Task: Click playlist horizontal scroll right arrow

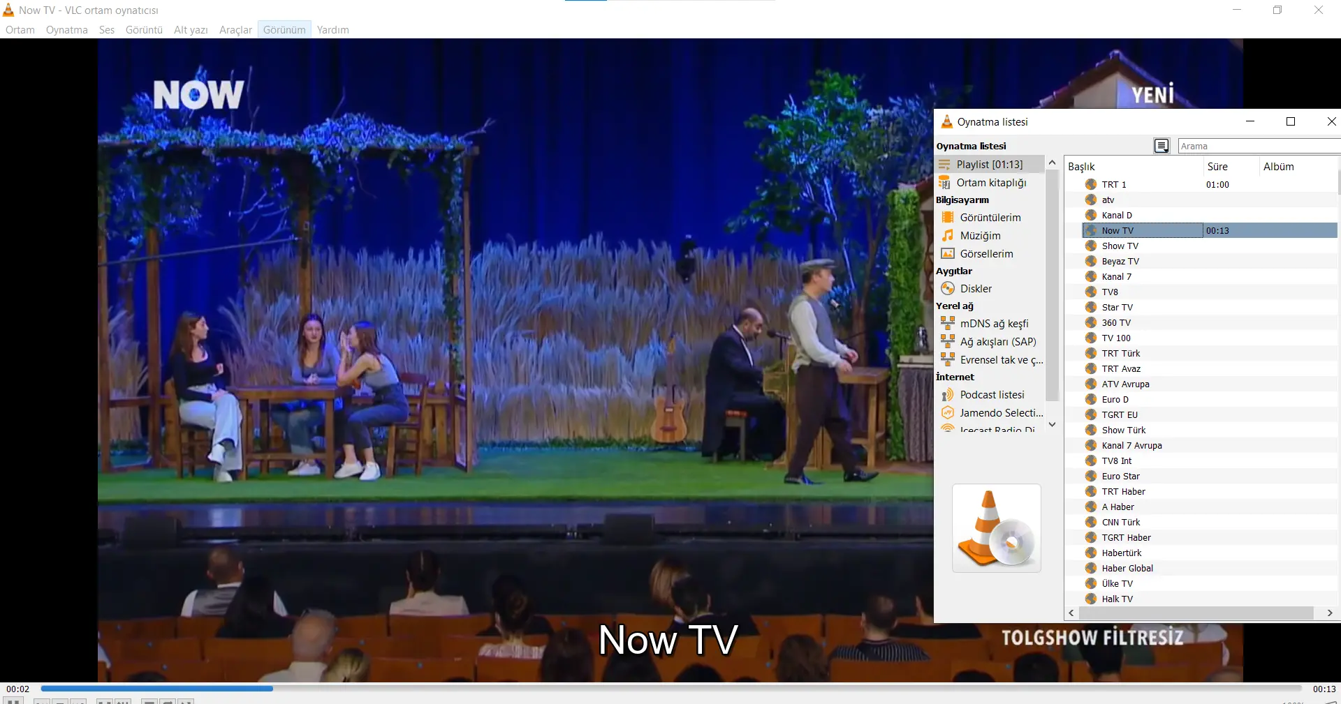Action: point(1330,613)
